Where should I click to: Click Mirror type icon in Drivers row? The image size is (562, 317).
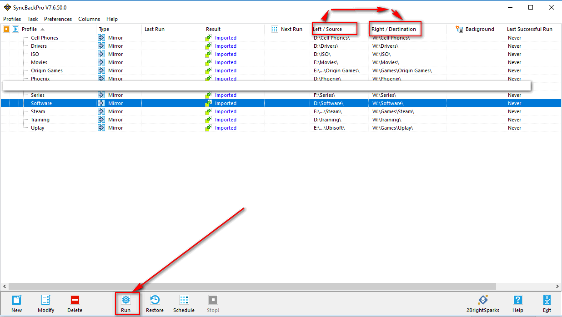pos(101,46)
